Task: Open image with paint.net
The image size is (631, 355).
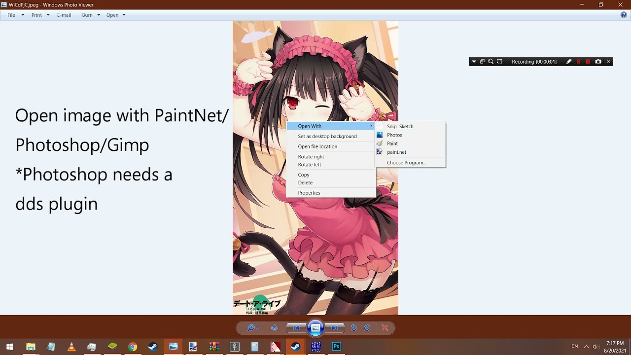Action: pyautogui.click(x=410, y=152)
